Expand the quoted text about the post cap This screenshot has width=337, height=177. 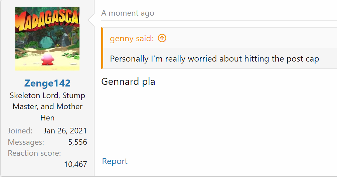(x=214, y=59)
